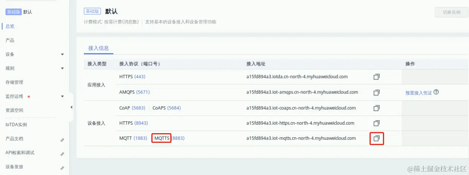This screenshot has width=469, height=175.
Task: Click the 操作 column header
Action: tap(410, 64)
